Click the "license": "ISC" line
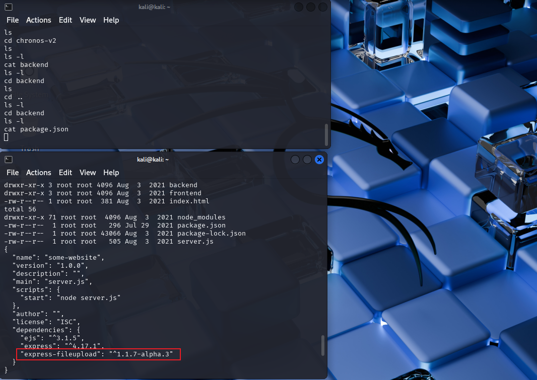Image resolution: width=537 pixels, height=380 pixels. coord(46,322)
